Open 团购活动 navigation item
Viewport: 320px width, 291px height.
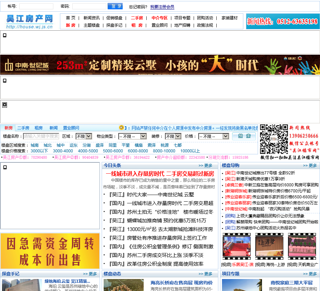(x=205, y=18)
